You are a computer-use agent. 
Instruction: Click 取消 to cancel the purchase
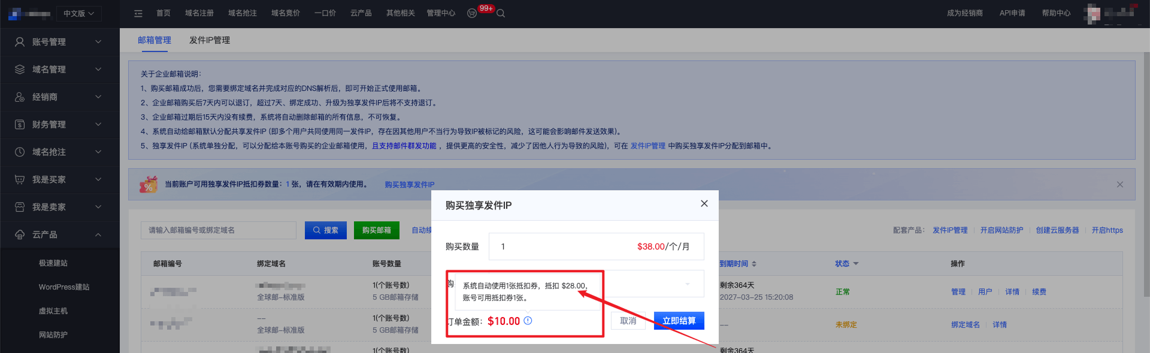(x=628, y=321)
